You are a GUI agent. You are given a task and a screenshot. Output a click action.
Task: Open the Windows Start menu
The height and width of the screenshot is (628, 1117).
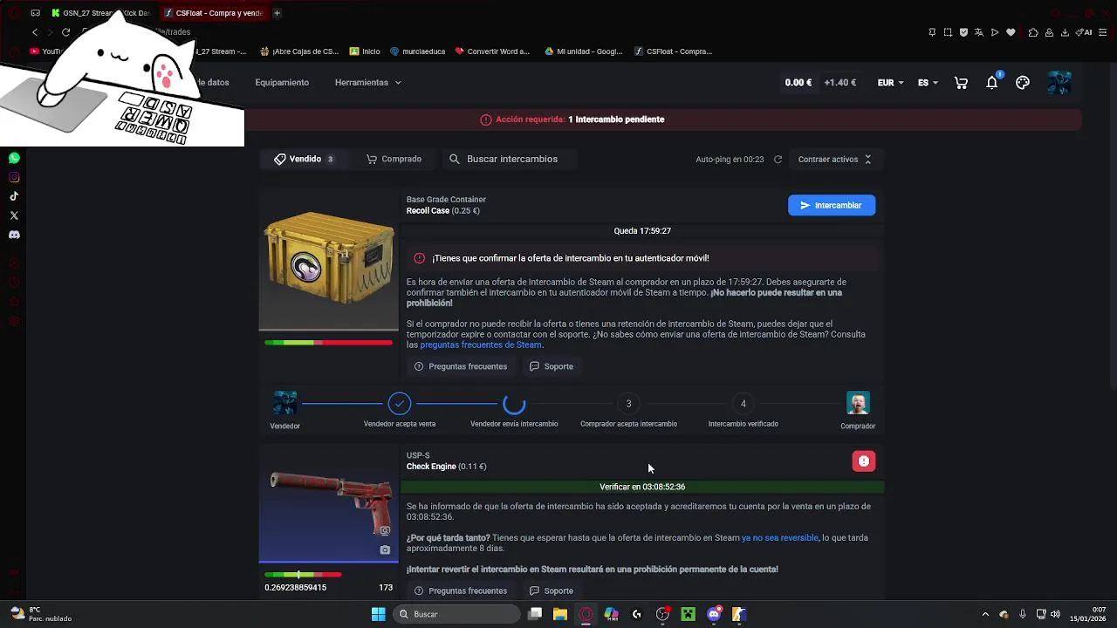click(x=378, y=614)
